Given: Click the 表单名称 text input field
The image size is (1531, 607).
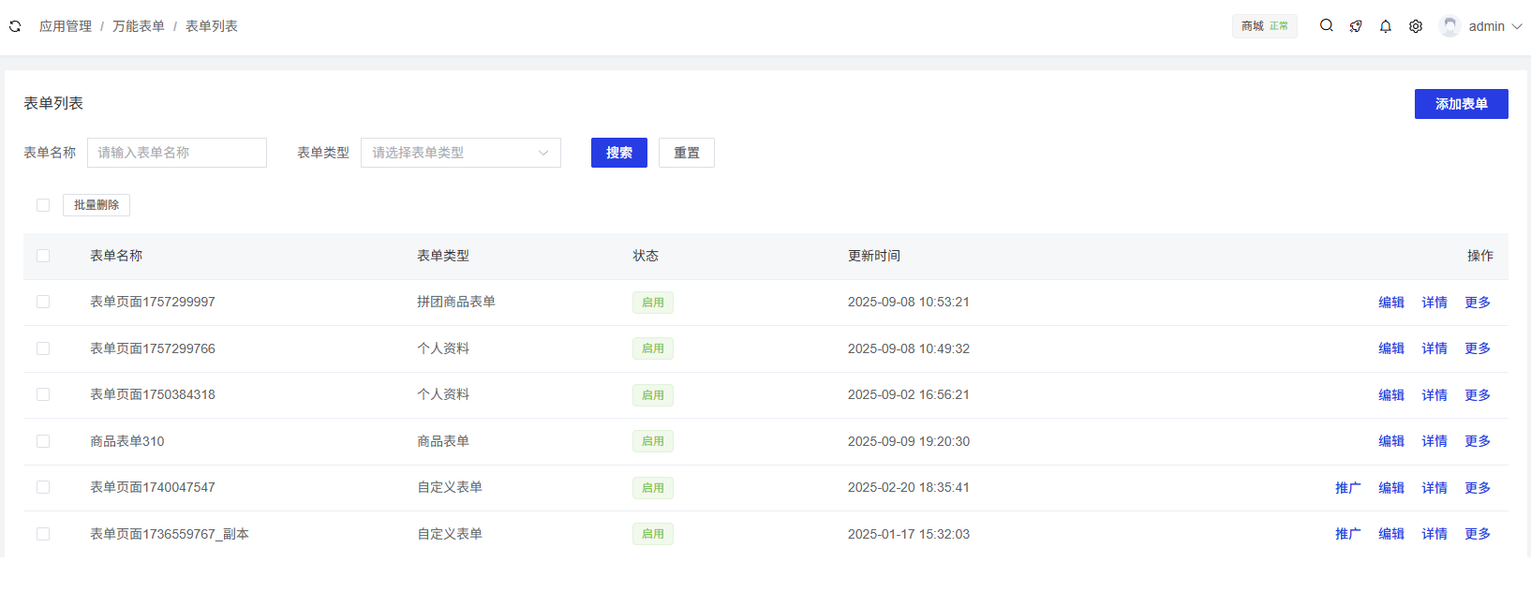Looking at the screenshot, I should pos(177,153).
